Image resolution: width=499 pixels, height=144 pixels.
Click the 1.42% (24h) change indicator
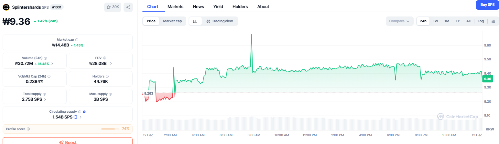(x=46, y=21)
